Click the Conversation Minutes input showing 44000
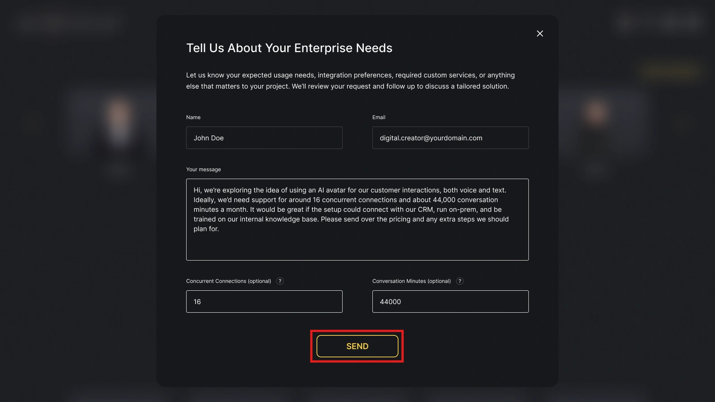Screen dimensions: 715x402 click(x=450, y=301)
